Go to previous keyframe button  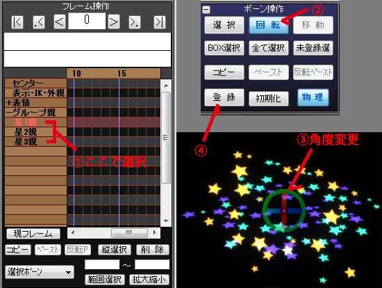pyautogui.click(x=39, y=22)
